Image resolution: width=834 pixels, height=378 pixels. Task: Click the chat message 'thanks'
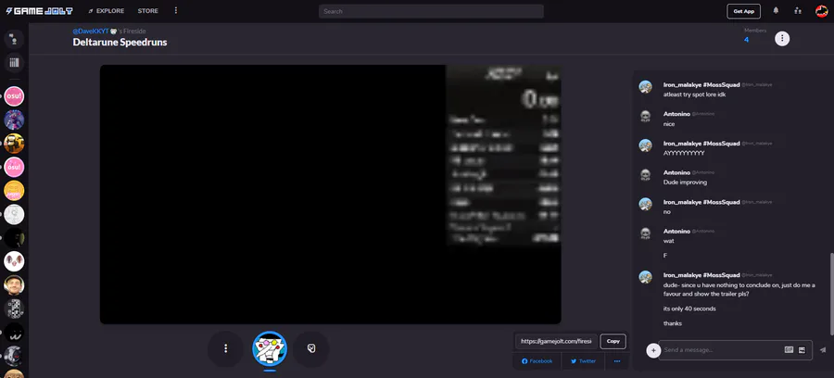click(673, 323)
